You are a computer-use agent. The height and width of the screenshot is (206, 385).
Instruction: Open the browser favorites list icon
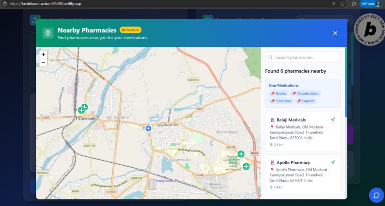point(354,4)
